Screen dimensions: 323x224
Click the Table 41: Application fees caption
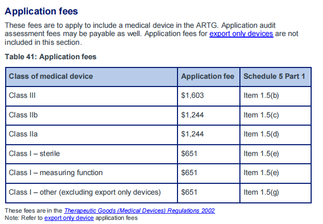51,57
